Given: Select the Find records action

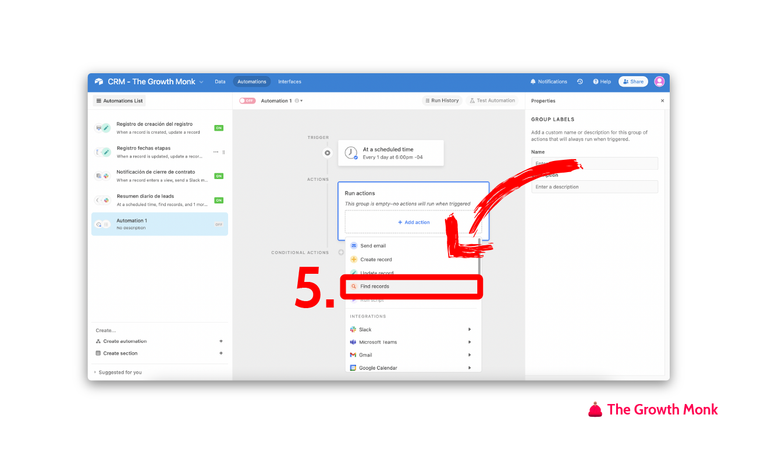Looking at the screenshot, I should click(413, 287).
